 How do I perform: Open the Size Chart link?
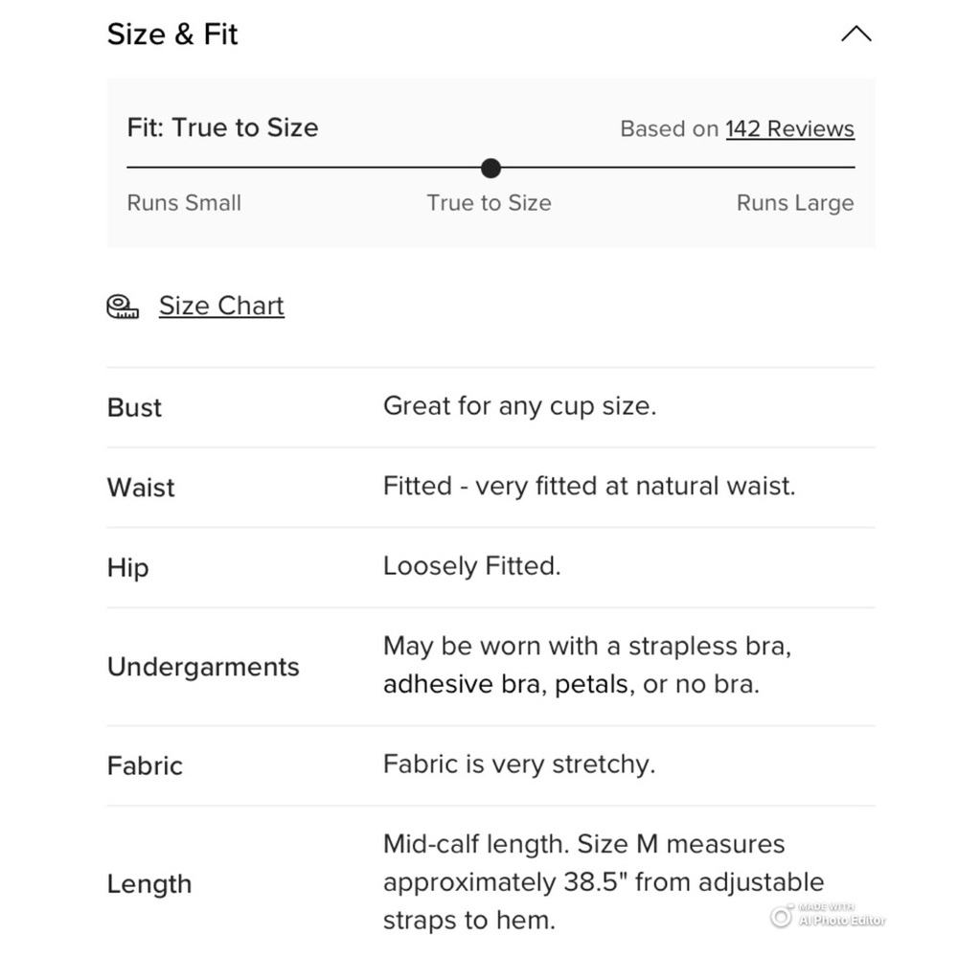click(x=221, y=306)
